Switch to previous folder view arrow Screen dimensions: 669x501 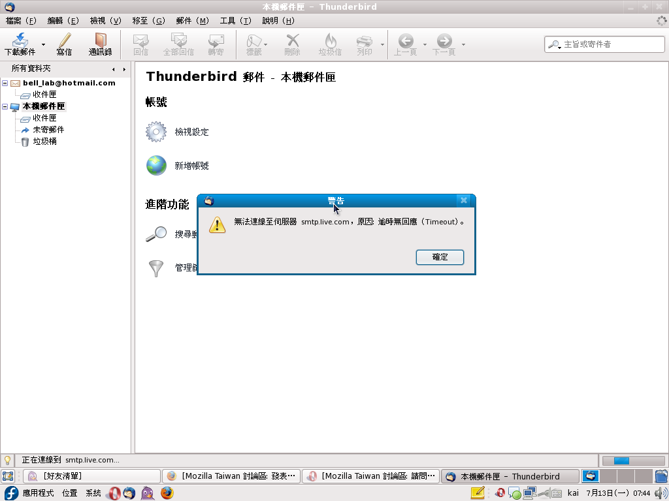[x=113, y=69]
